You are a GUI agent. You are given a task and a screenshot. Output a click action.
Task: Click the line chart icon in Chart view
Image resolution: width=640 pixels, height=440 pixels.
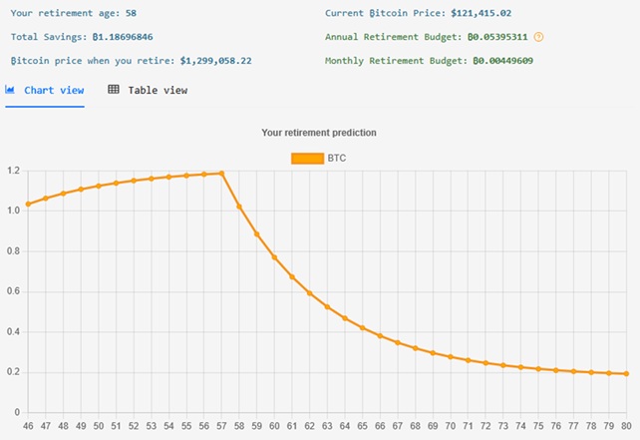point(10,90)
